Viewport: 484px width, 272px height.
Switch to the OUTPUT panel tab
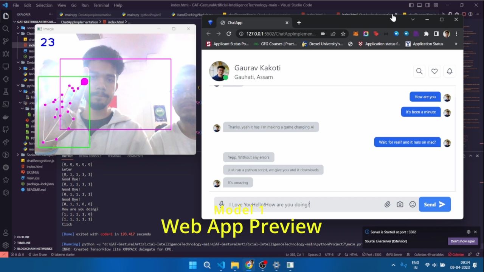[x=67, y=156]
